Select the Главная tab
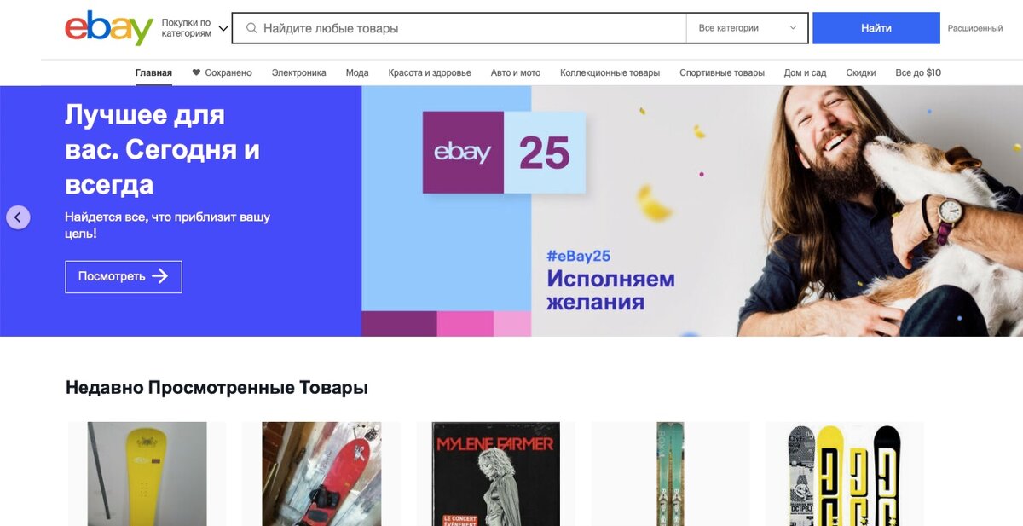Screen dimensions: 1023x526 click(153, 73)
